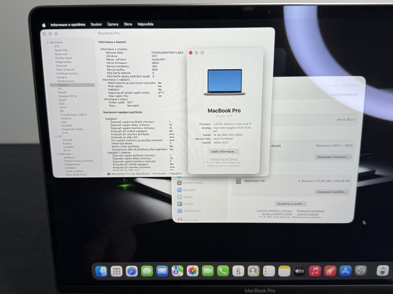Collapse the Síť section chevron

56,137
